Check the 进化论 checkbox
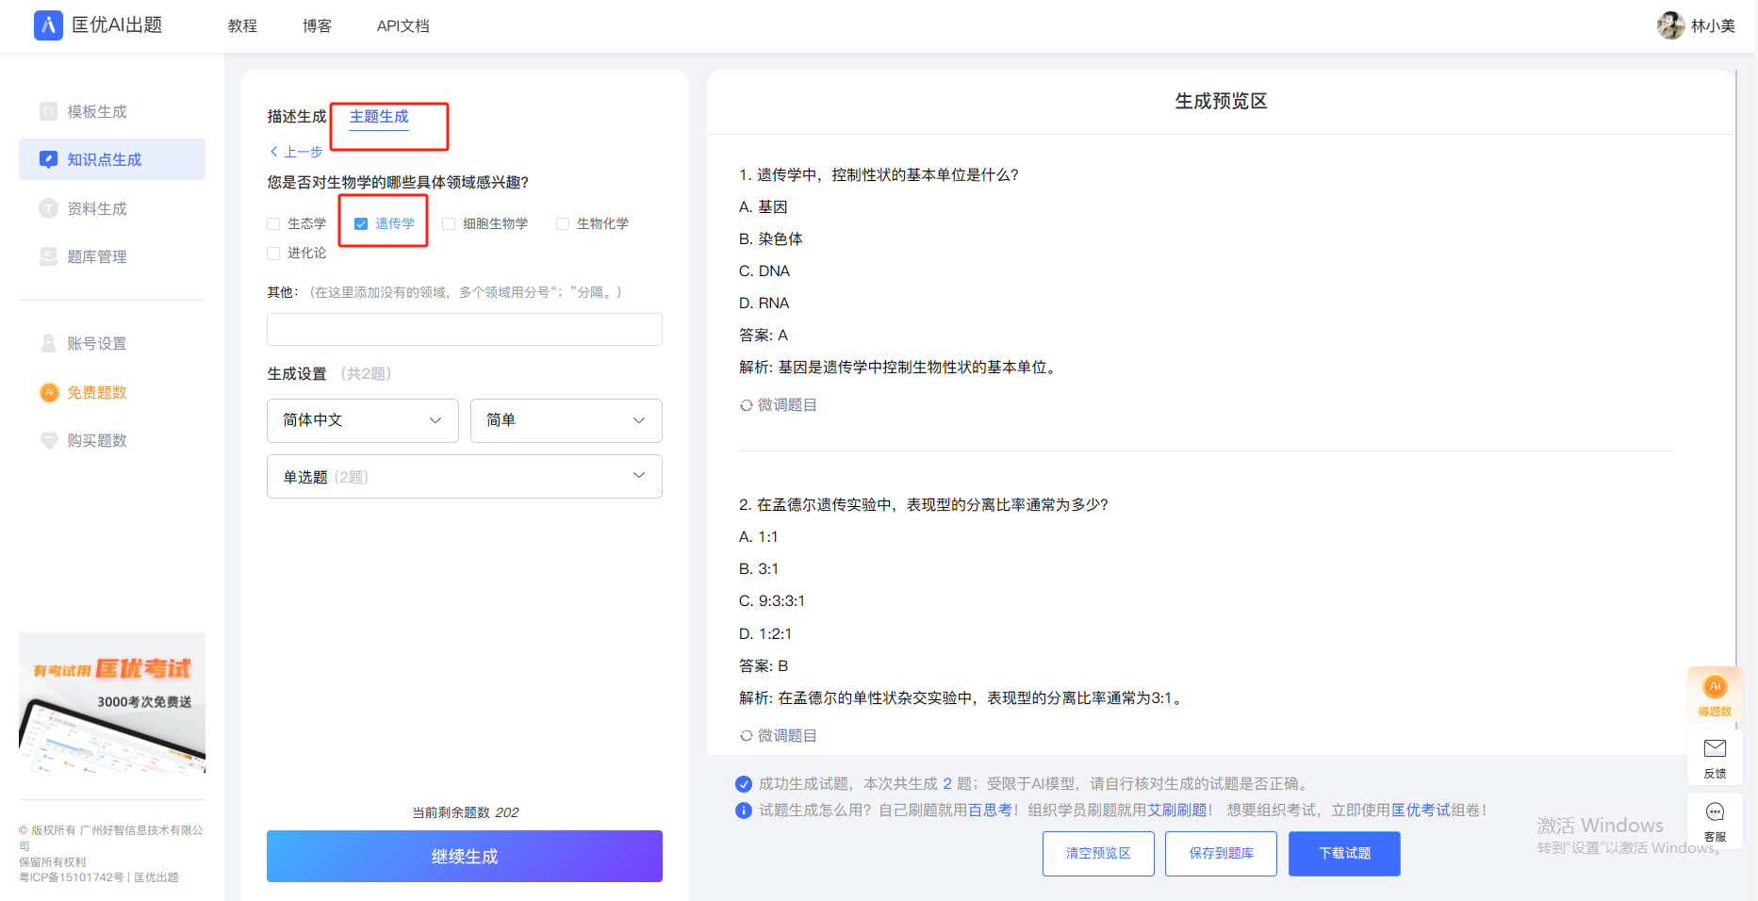 pyautogui.click(x=273, y=253)
